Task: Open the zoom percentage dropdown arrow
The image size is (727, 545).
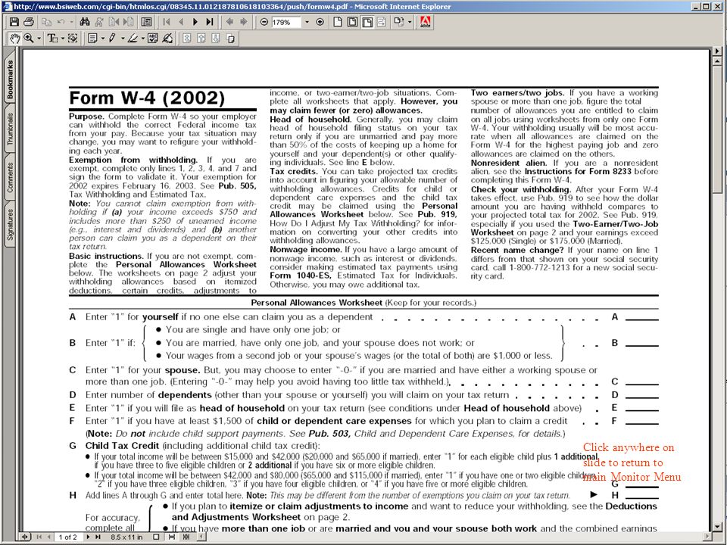Action: point(307,22)
